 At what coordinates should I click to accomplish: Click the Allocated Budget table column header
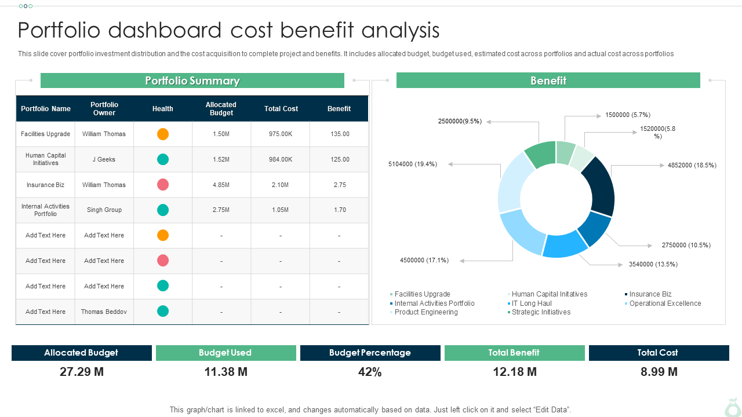pyautogui.click(x=221, y=109)
